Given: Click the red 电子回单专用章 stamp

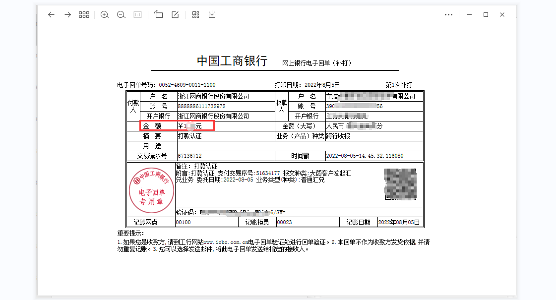Looking at the screenshot, I should 152,190.
